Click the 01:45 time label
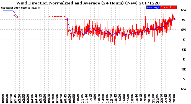This screenshot has width=191, height=104. [16, 98]
